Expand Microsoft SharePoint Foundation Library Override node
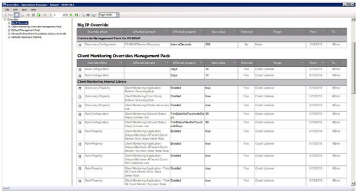The image size is (359, 194). (x=9, y=34)
